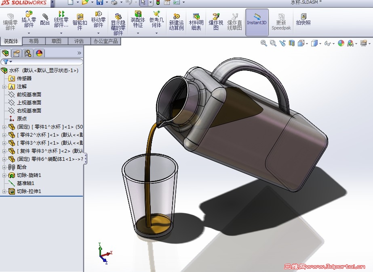
Task: Click Insert Components (插入零部件) tool
Action: (29, 19)
